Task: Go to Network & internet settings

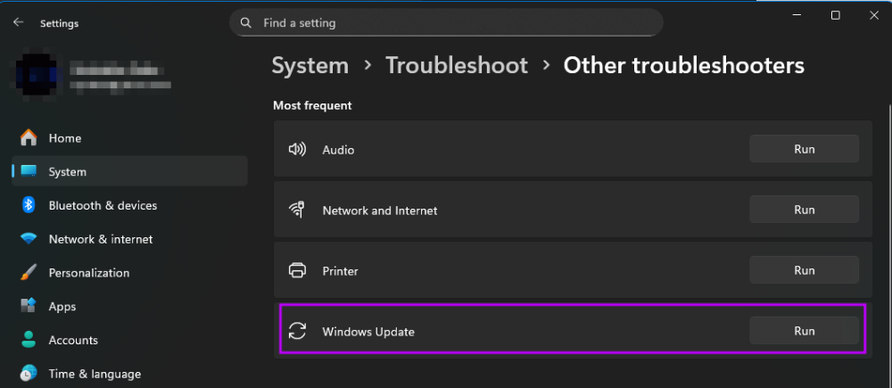Action: pos(129,238)
